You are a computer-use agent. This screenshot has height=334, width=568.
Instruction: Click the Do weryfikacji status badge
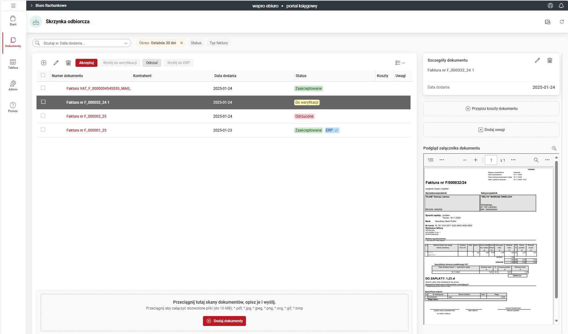point(307,102)
